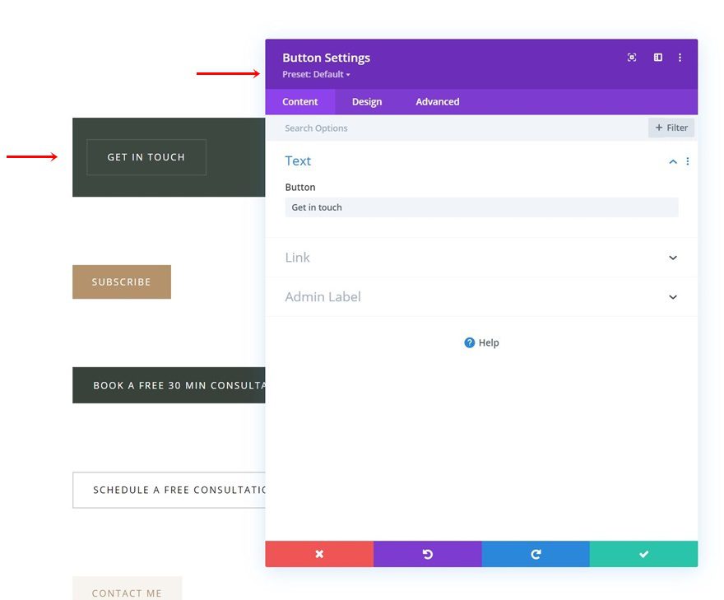Switch to the Design tab
Screen dimensions: 724x600
click(x=367, y=101)
